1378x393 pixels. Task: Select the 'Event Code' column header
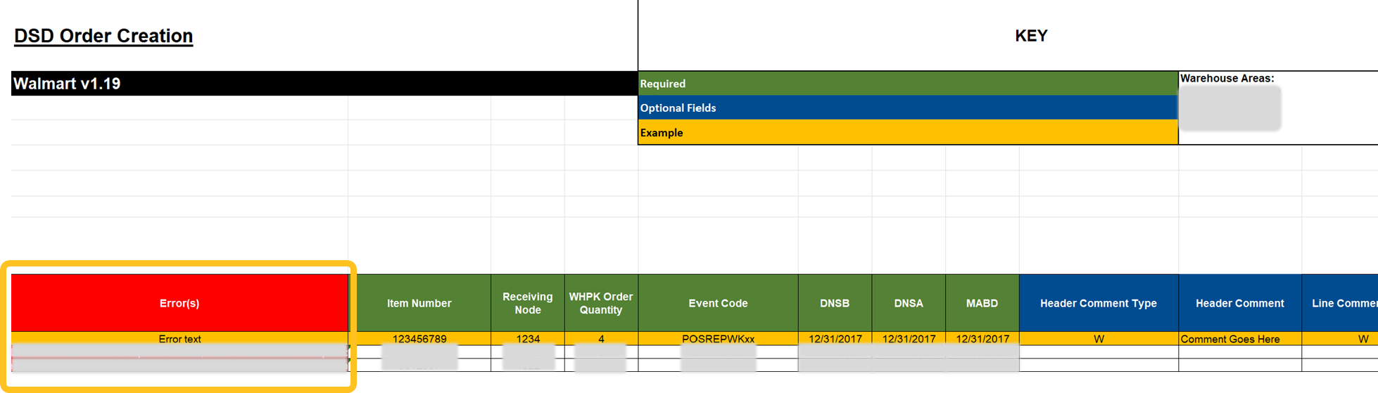coord(718,303)
